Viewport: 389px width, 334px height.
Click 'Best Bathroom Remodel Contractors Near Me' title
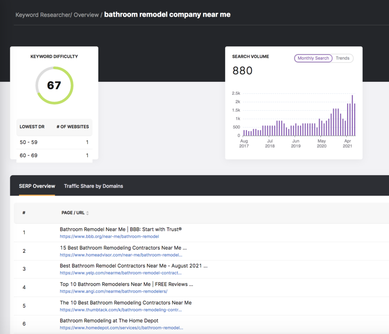point(134,266)
